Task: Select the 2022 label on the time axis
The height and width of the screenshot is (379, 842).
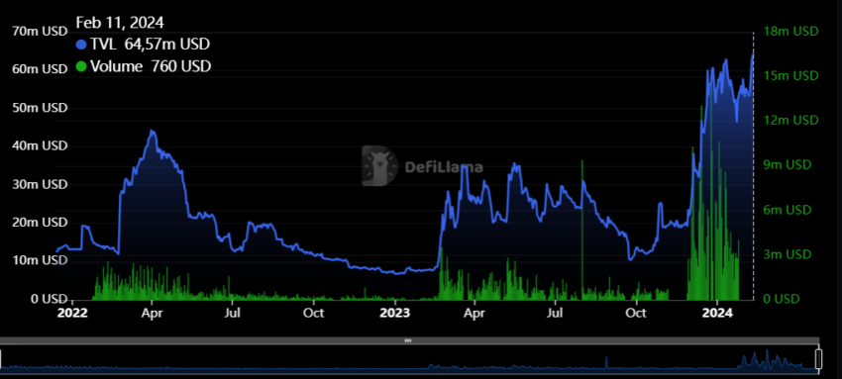Action: coord(72,313)
